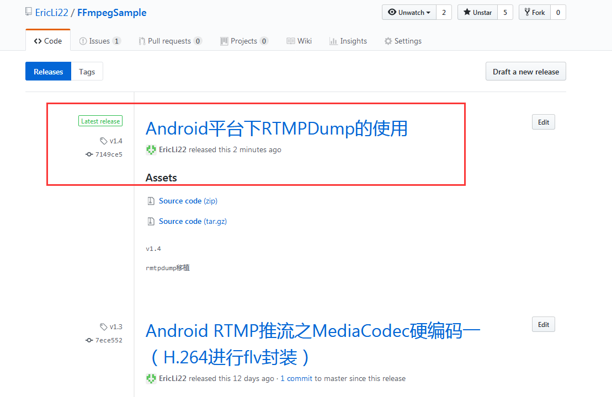Open commit 7149ce5
Viewport: 612px width, 397px height.
109,154
